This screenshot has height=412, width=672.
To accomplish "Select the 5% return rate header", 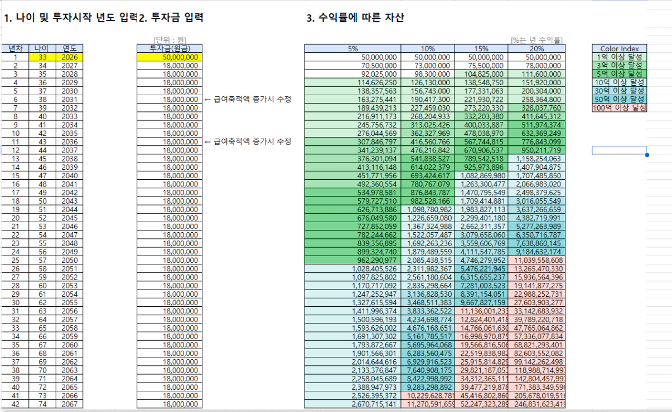I will point(352,48).
